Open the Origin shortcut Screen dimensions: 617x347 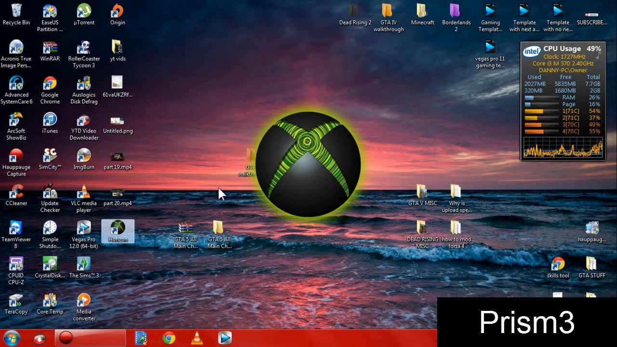[x=117, y=14]
